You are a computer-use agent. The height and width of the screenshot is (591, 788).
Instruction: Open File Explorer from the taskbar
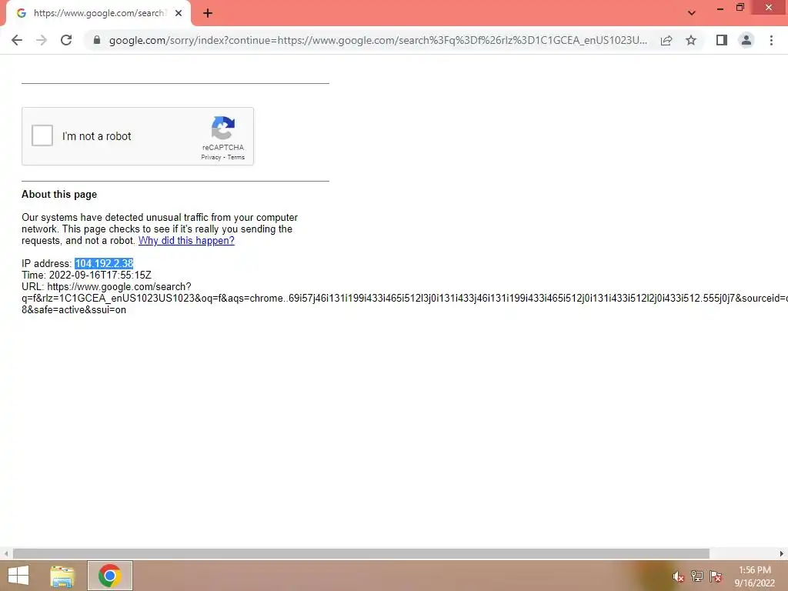coord(62,576)
